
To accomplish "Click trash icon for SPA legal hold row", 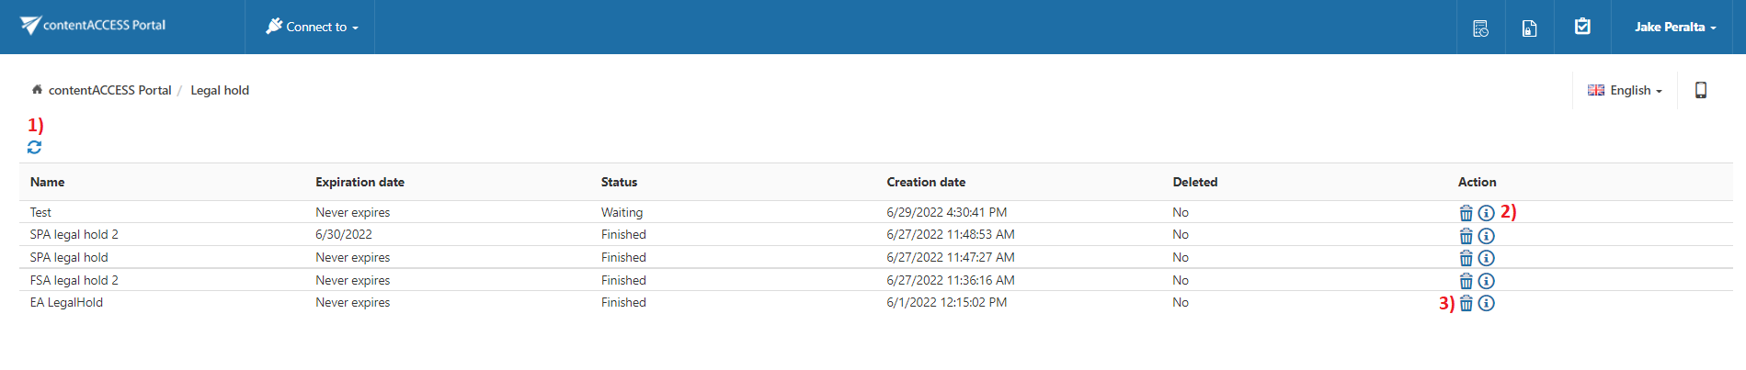I will (1466, 258).
